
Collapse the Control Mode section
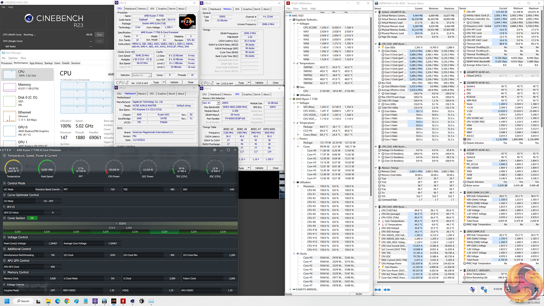tap(5, 183)
